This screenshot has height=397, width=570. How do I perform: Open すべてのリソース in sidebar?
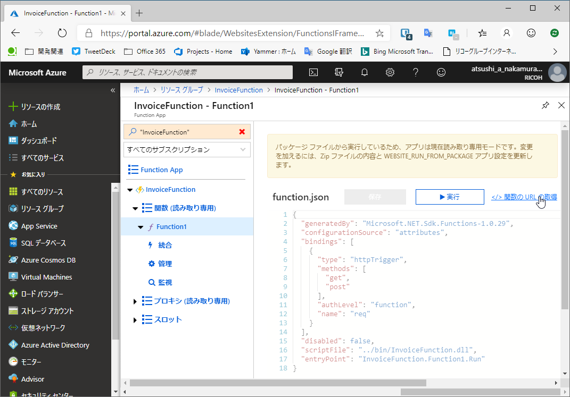coord(36,192)
